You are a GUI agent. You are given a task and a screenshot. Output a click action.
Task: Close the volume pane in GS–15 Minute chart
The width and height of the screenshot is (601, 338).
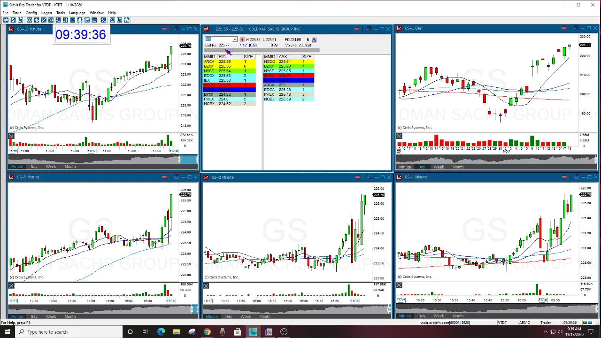[11, 137]
